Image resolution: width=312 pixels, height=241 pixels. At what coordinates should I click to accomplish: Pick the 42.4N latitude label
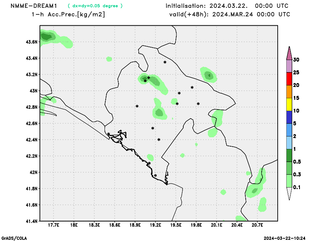pyautogui.click(x=32, y=140)
